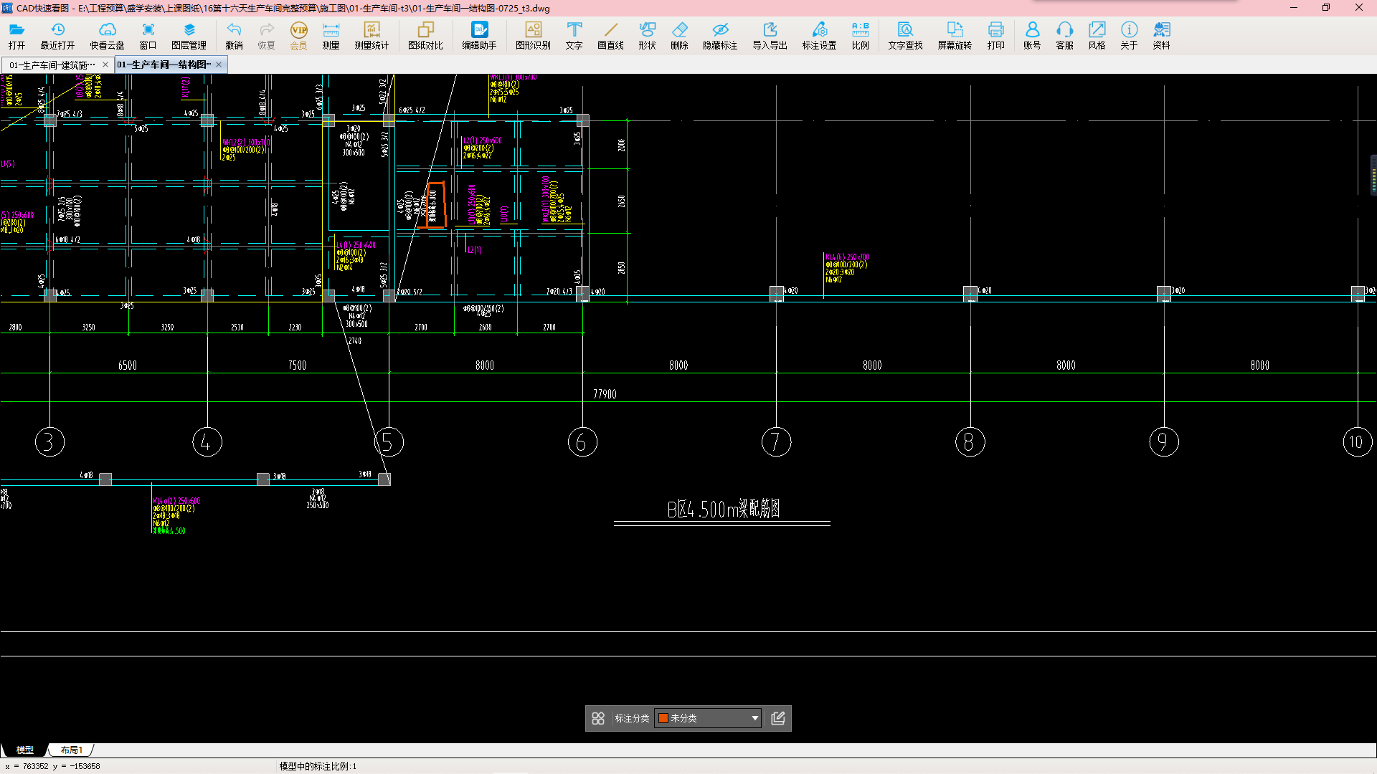Open the VIP 会员 membership icon

pyautogui.click(x=298, y=35)
